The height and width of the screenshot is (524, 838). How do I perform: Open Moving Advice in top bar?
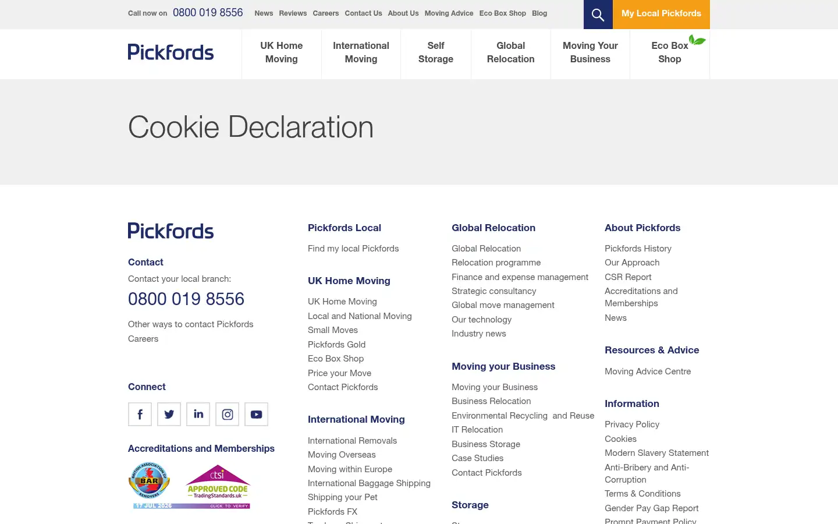coord(449,13)
